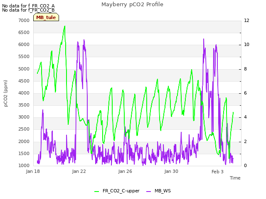
Task: Click the 5000 left axis tick label
Action: (x=24, y=69)
